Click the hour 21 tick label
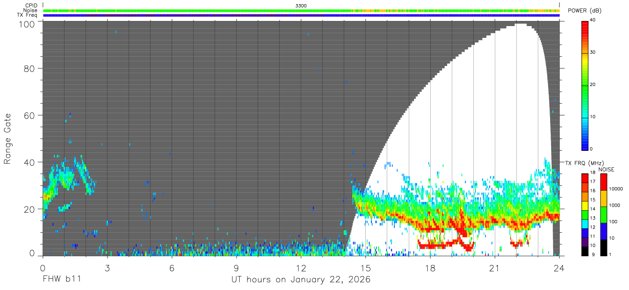 coord(495,267)
